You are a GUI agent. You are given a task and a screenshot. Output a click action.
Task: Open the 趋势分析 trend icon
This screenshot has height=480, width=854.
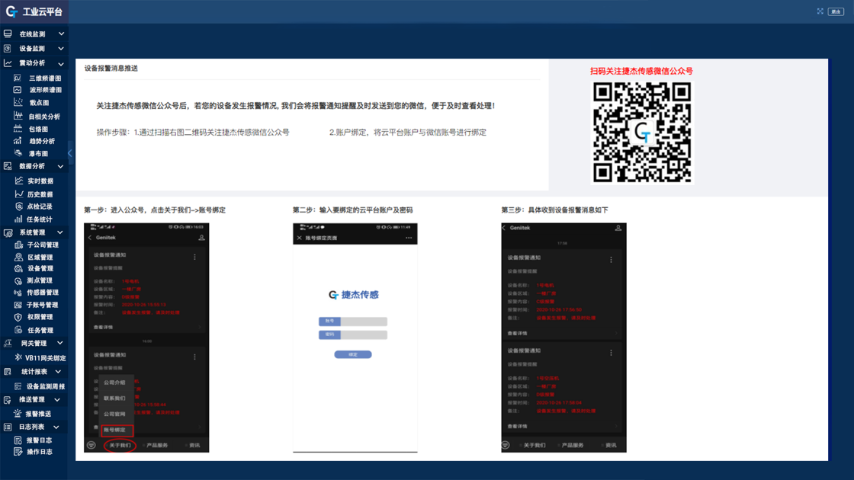click(18, 141)
